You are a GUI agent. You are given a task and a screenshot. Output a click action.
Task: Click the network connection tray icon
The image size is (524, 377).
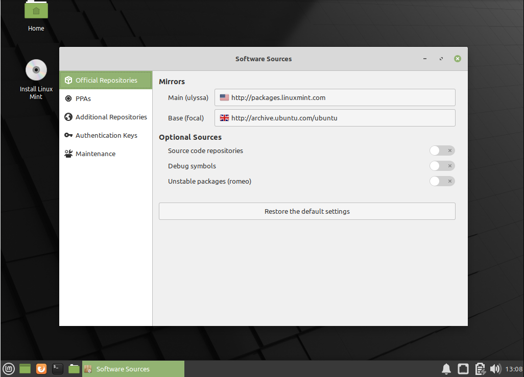[x=463, y=369]
